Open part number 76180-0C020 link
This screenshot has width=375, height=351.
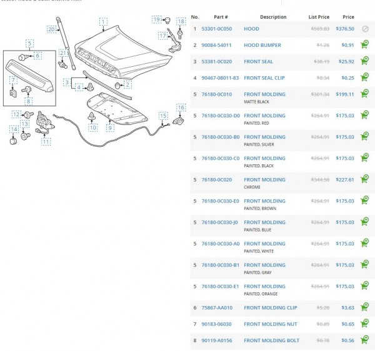(x=217, y=180)
